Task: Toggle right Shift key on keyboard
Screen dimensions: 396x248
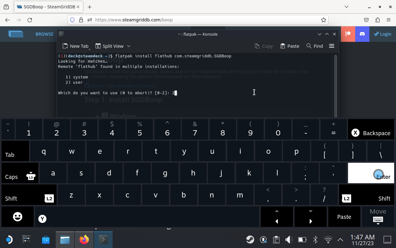Action: [367, 195]
